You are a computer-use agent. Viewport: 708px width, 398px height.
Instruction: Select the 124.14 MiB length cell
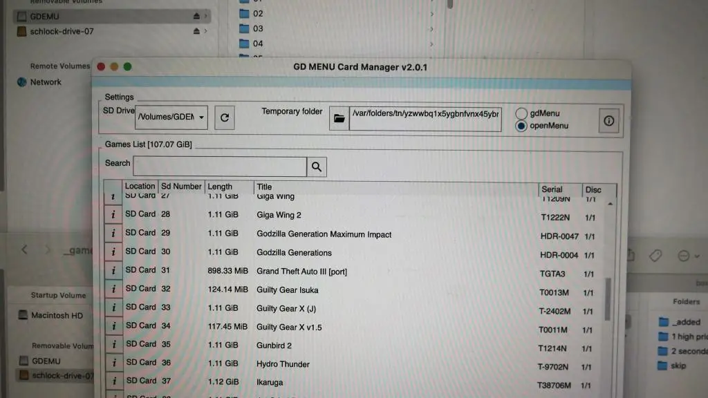[228, 290]
